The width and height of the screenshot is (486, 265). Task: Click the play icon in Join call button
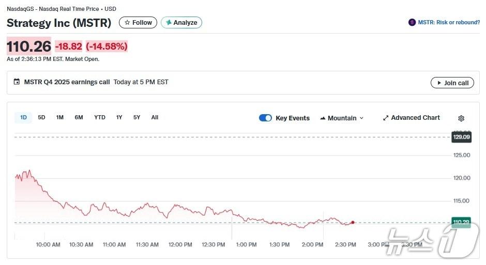439,83
